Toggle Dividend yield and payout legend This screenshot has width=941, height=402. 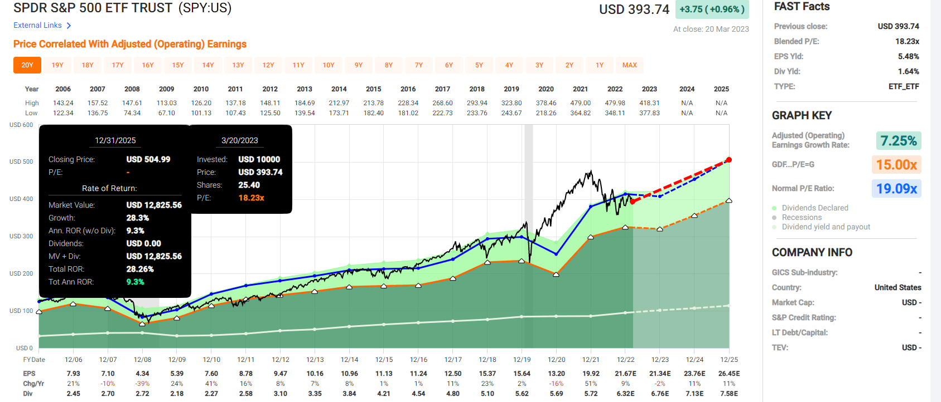tap(821, 227)
